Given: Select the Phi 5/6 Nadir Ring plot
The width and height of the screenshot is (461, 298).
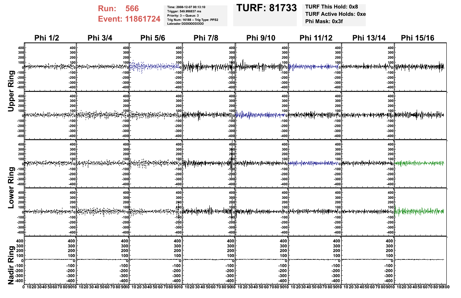Looking at the screenshot, I should [x=156, y=260].
